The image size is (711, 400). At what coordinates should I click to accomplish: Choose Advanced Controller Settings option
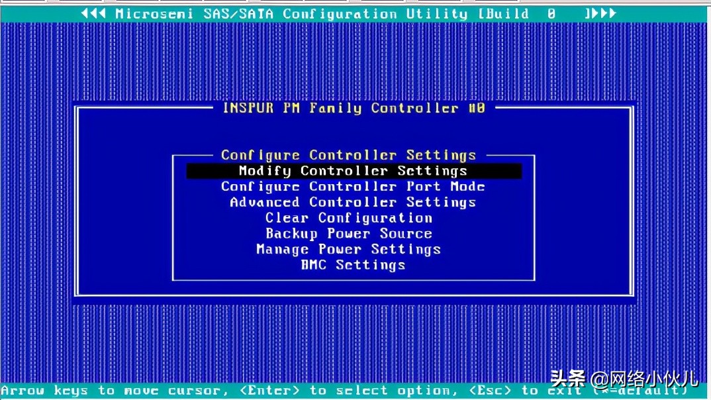[x=353, y=202]
